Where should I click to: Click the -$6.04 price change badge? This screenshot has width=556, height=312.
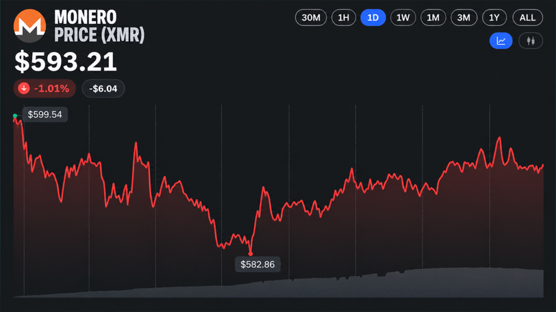(103, 88)
